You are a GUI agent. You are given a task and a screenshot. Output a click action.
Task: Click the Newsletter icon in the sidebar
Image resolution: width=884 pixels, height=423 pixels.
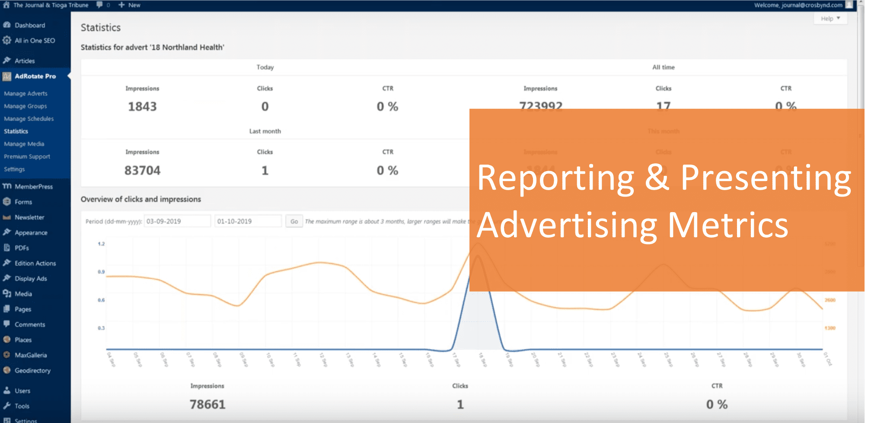pos(7,217)
